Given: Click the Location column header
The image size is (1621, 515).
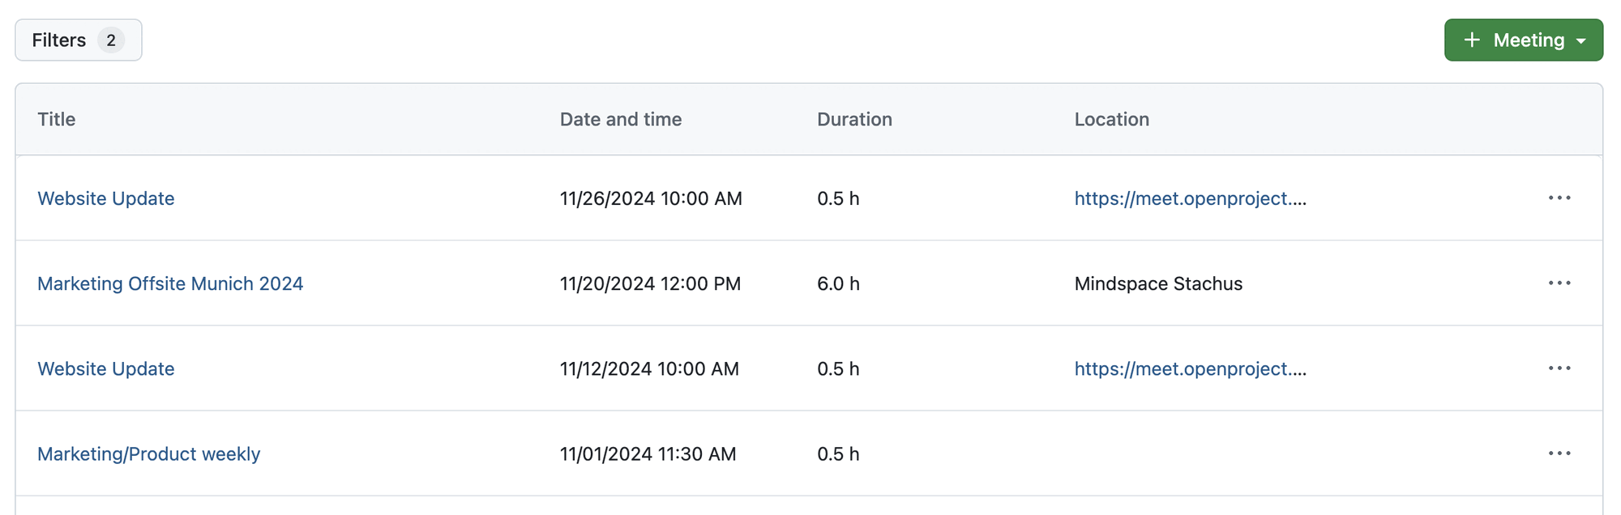Looking at the screenshot, I should [1111, 119].
